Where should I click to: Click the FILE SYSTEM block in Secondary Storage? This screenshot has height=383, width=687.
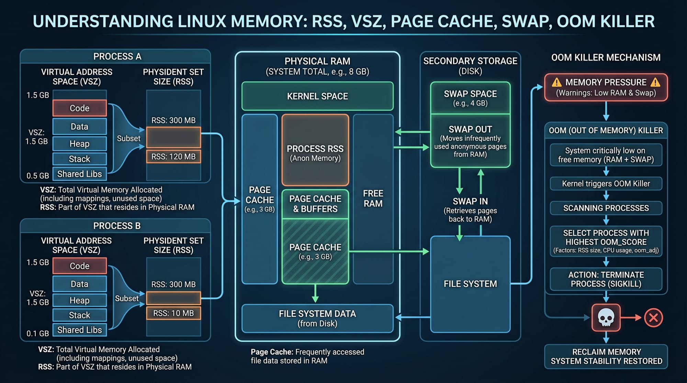[x=470, y=284]
